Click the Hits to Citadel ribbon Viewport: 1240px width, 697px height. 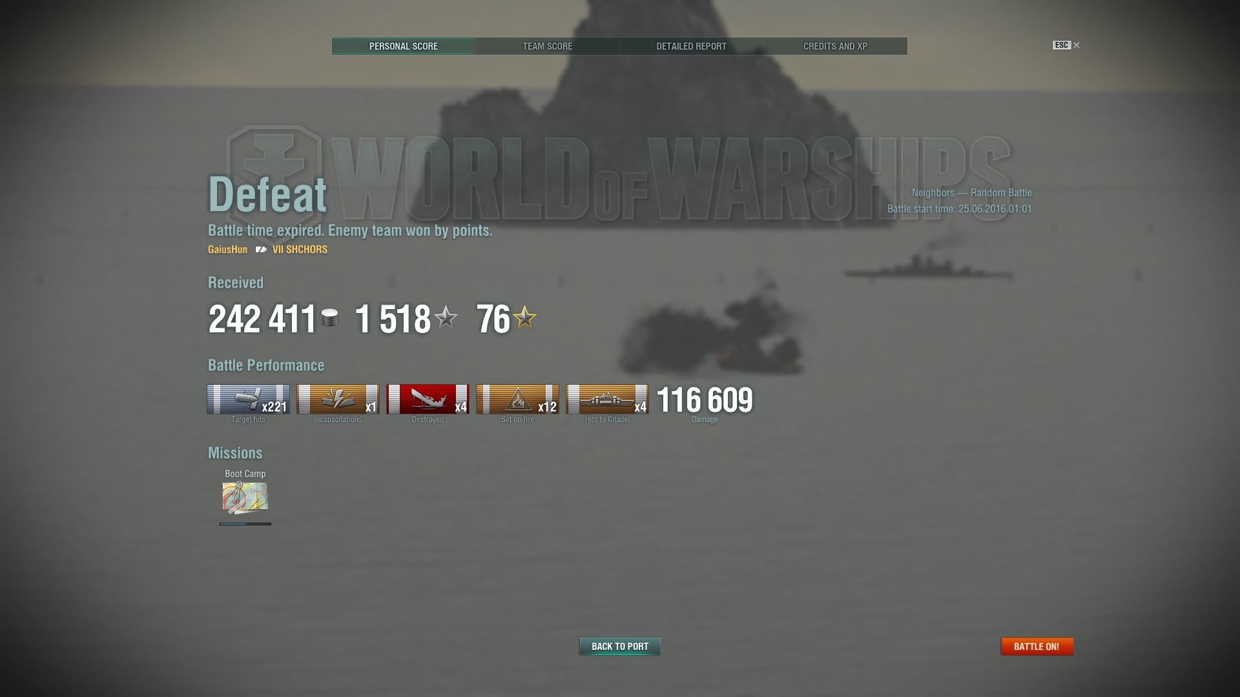pos(607,399)
